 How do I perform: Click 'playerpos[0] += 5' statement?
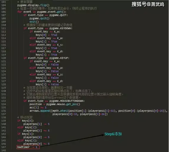[37, 144]
